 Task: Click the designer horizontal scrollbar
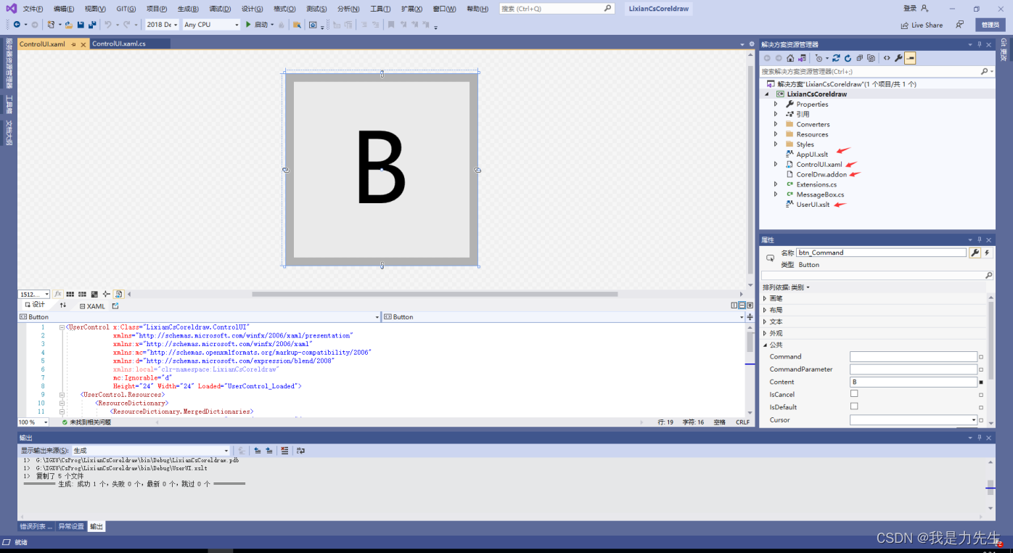tap(435, 294)
